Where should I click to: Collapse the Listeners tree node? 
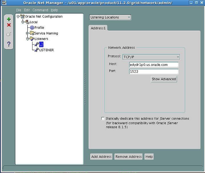pos(27,39)
